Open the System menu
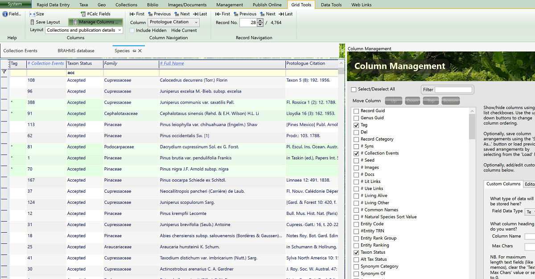Viewport: 535px width, 279px height. (x=16, y=4)
